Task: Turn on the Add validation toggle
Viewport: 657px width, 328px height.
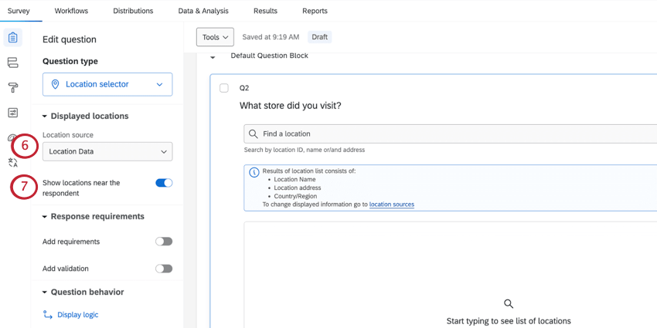Action: [164, 269]
